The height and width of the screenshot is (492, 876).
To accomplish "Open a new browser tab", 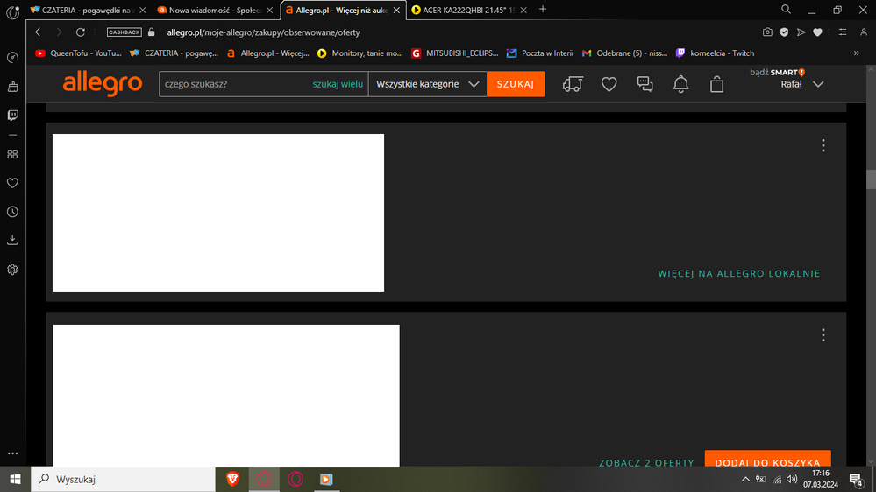I will click(543, 10).
